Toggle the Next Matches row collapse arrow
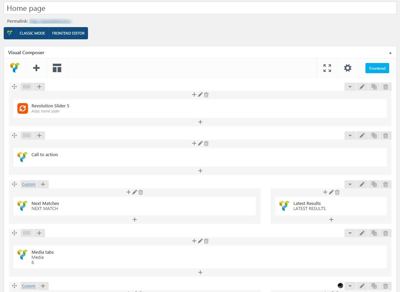This screenshot has height=292, width=400. point(350,185)
